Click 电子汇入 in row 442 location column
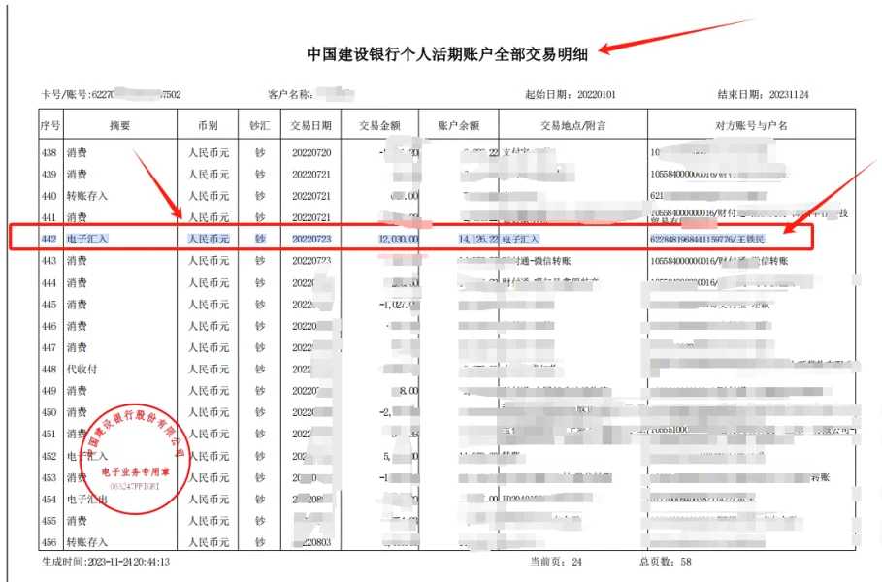 [520, 239]
